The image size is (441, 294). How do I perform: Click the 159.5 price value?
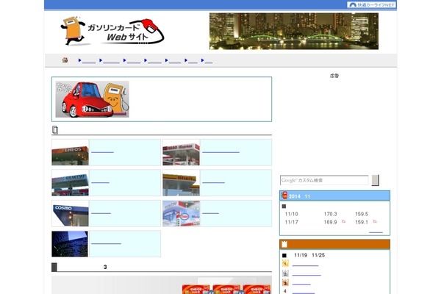(362, 214)
